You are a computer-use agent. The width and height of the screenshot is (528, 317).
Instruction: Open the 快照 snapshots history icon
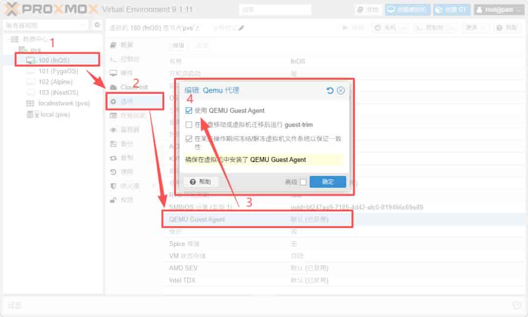[x=113, y=172]
